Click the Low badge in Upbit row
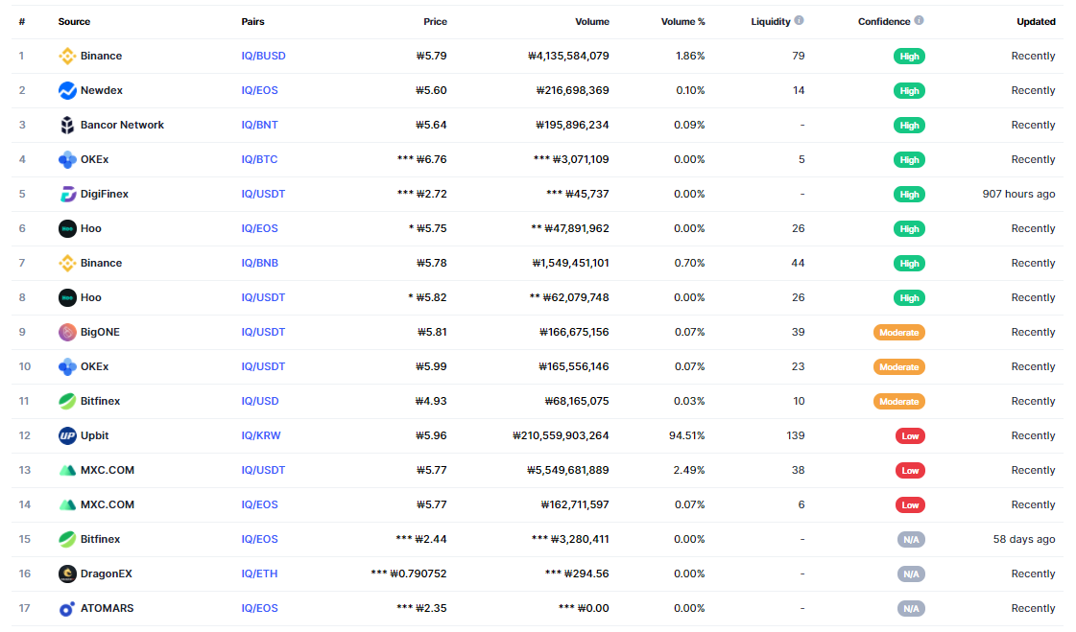Viewport: 1076px width, 632px height. tap(910, 436)
